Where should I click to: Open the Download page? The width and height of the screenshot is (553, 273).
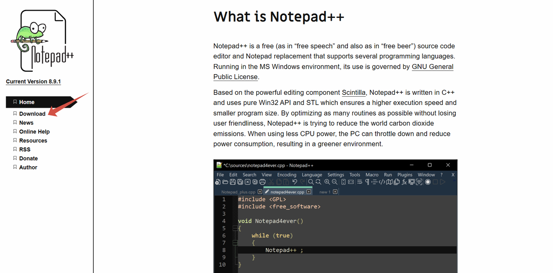coord(31,113)
